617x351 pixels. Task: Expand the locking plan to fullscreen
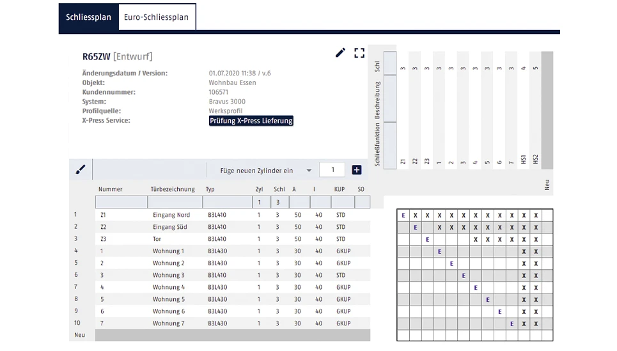[x=359, y=53]
